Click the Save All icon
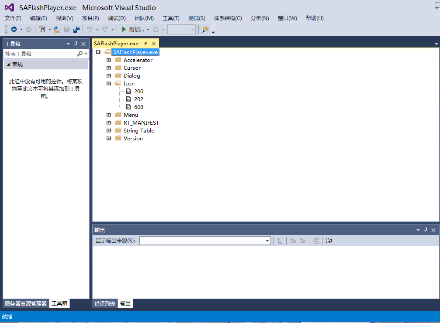 pyautogui.click(x=76, y=29)
